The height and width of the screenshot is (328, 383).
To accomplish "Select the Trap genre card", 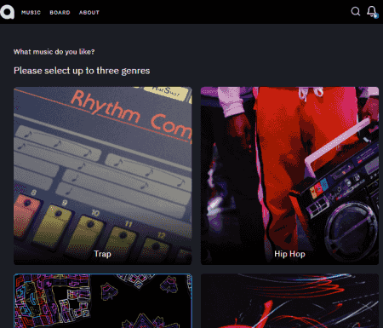I will click(x=103, y=176).
